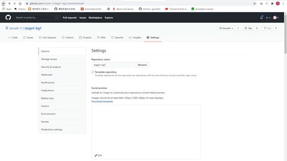Open the stage1-bg1 repository link

33,28
